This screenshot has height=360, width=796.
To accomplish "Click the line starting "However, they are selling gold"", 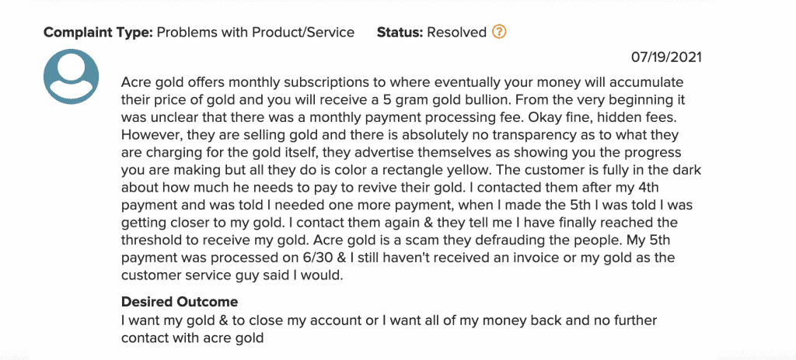I will (400, 135).
